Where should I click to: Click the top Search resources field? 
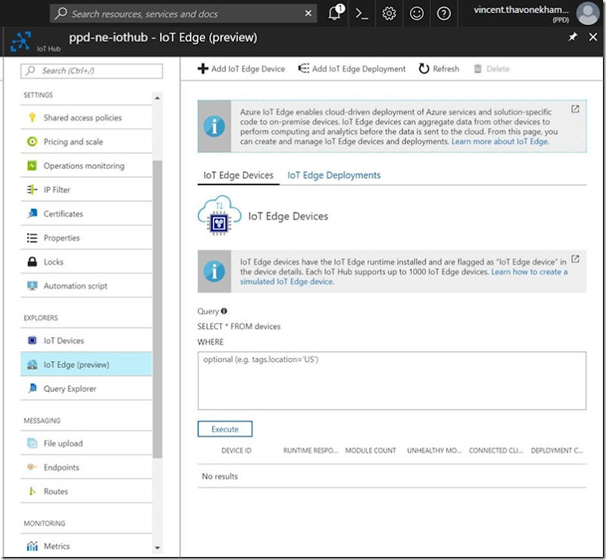pos(183,14)
